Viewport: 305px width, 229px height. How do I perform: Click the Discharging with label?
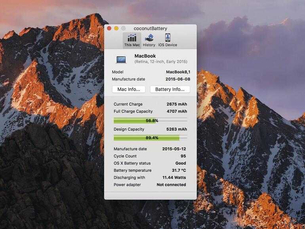click(x=130, y=177)
